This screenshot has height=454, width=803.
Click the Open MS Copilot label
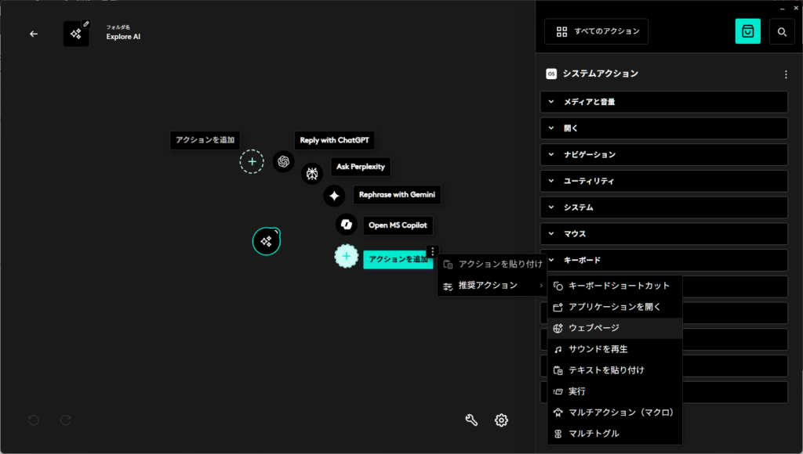pyautogui.click(x=398, y=225)
